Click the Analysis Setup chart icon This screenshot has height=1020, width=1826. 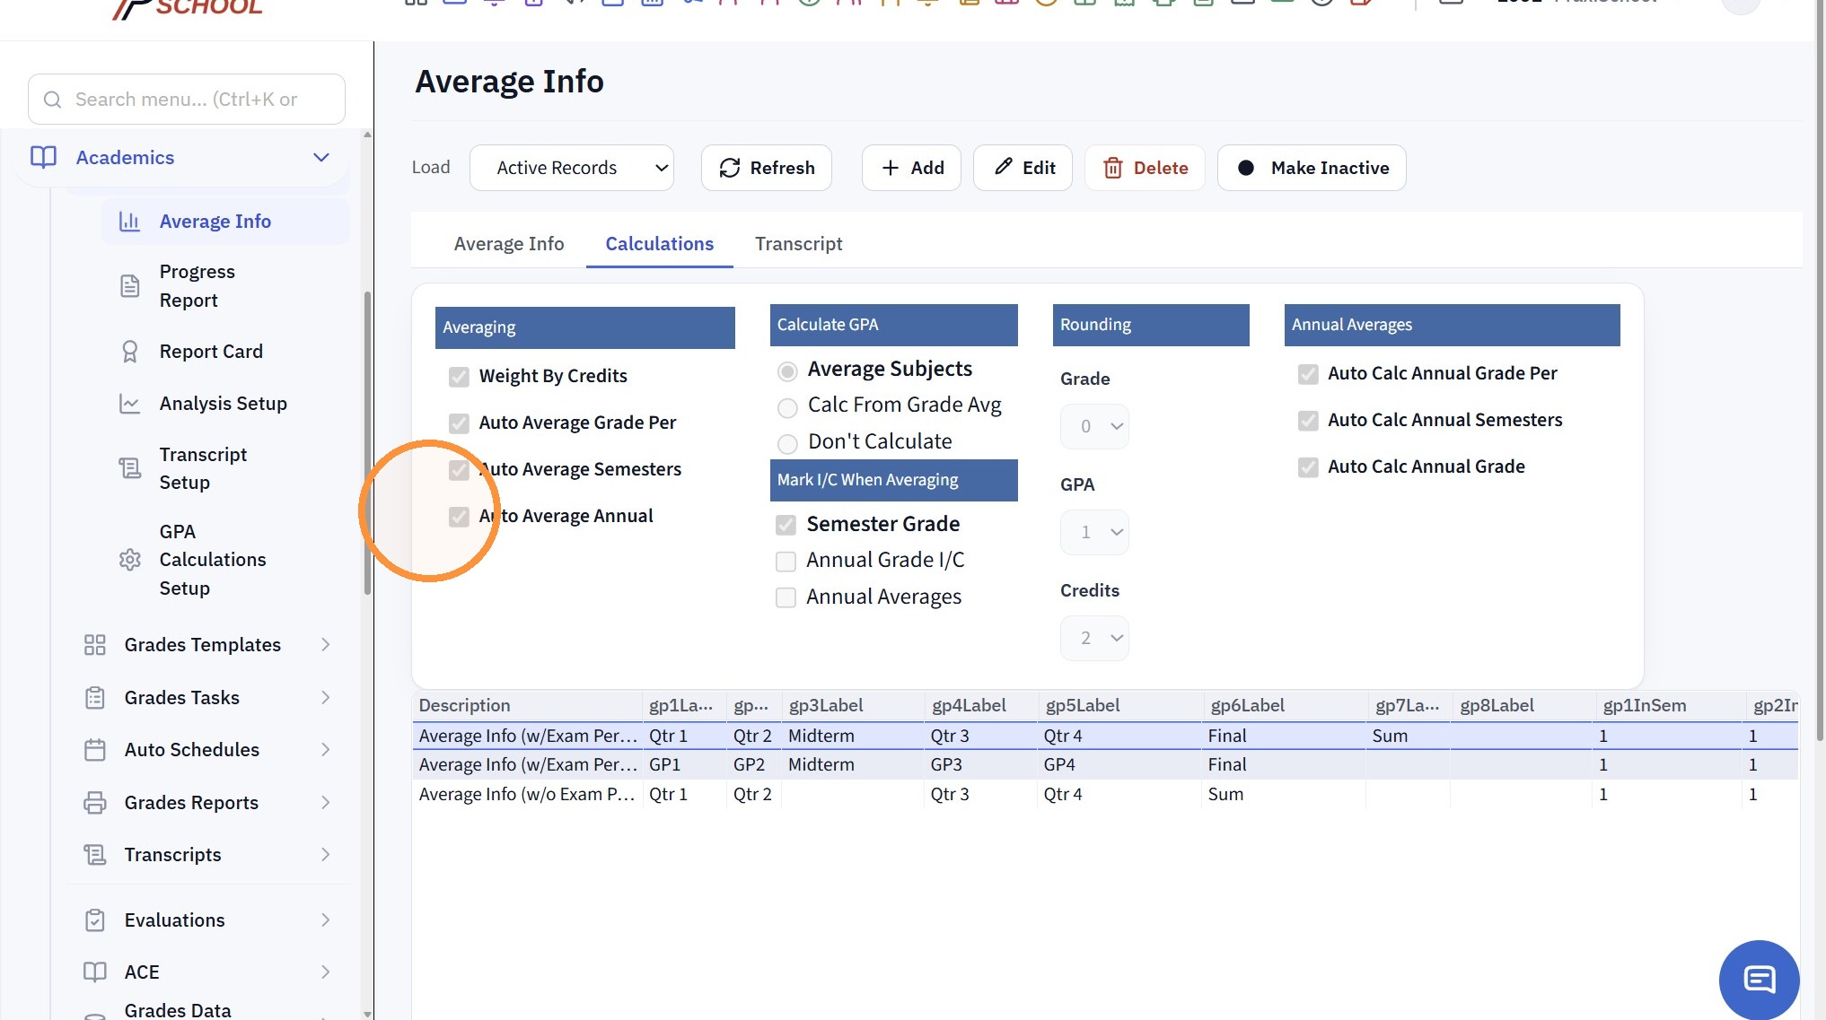[x=130, y=404]
